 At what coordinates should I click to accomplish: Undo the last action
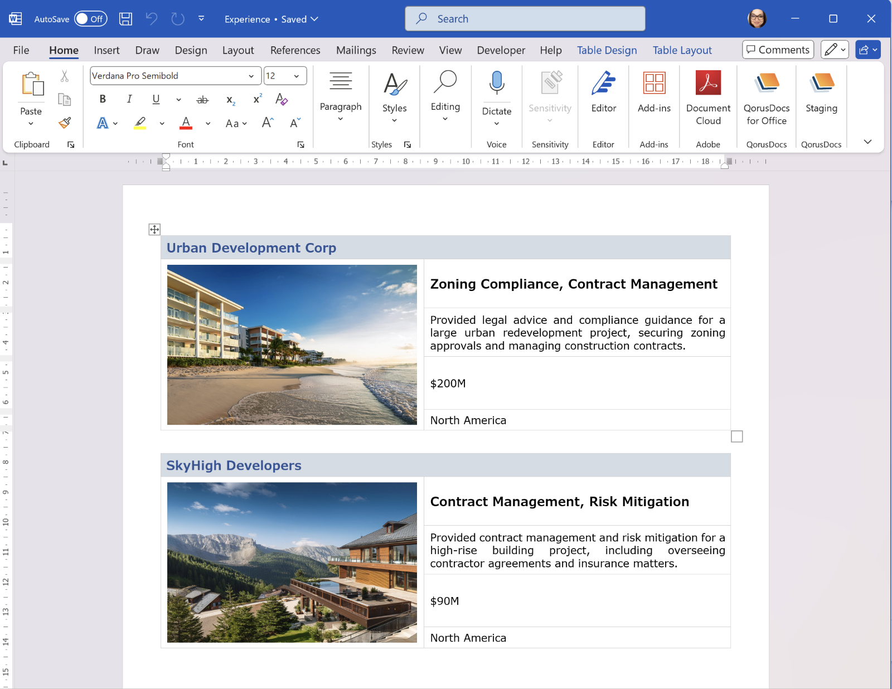click(x=152, y=19)
